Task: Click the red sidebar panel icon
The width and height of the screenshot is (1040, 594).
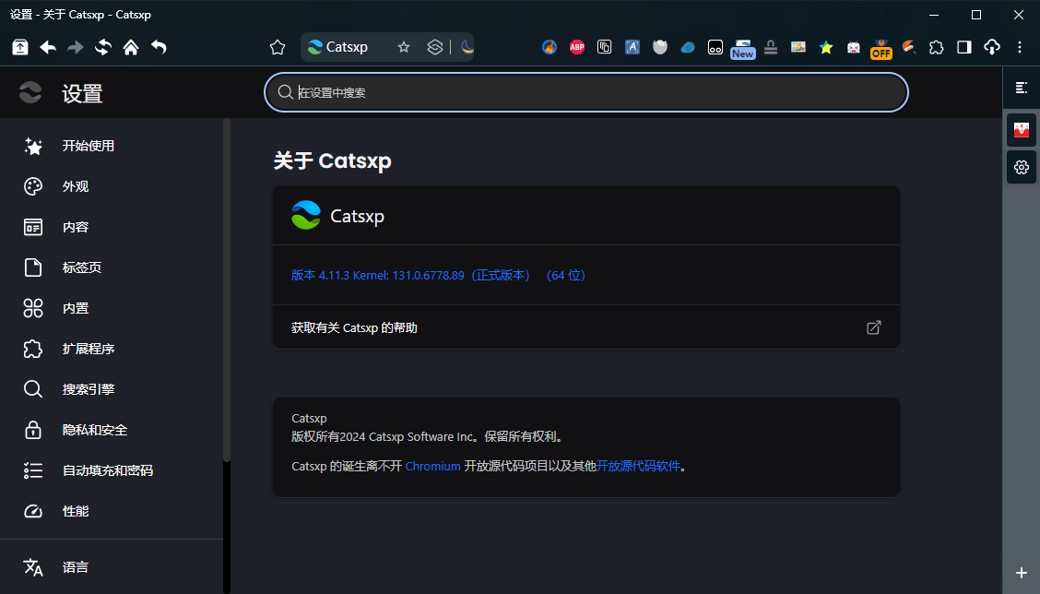Action: tap(1022, 129)
